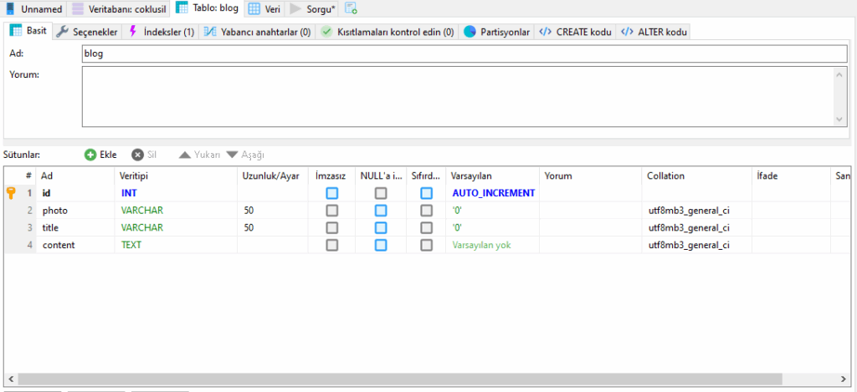Click the new query tab icon
857x392 pixels.
click(351, 9)
